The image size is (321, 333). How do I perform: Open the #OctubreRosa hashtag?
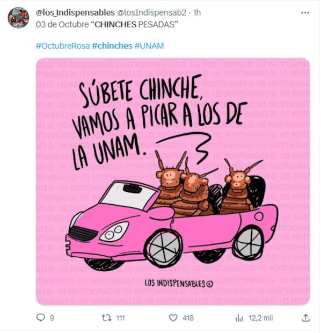[x=63, y=46]
